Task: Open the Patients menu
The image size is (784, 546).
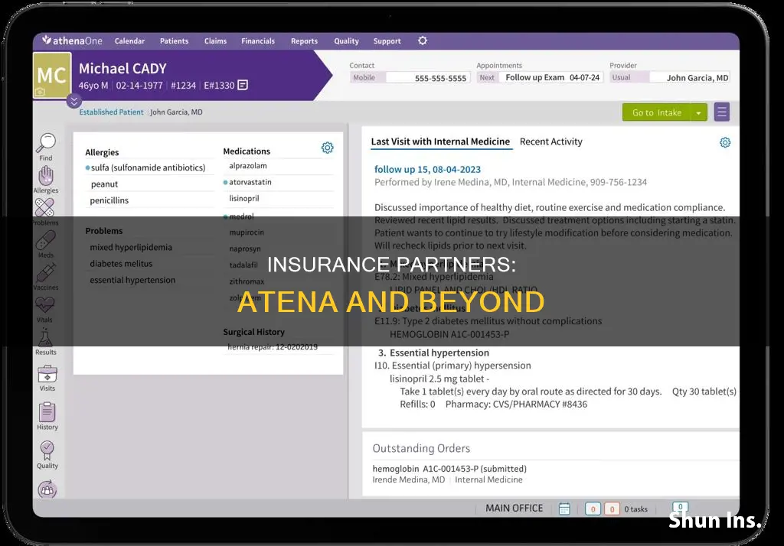Action: (174, 41)
